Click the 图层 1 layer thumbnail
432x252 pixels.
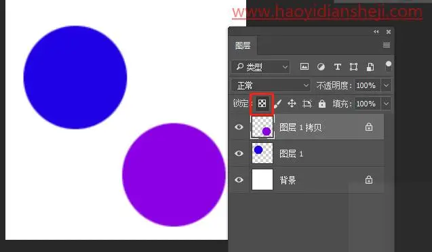(x=262, y=153)
